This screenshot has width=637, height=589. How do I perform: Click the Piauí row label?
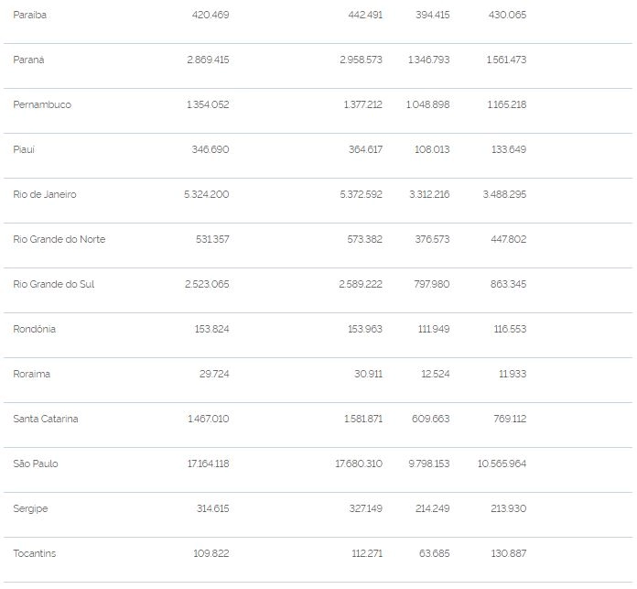coord(24,149)
